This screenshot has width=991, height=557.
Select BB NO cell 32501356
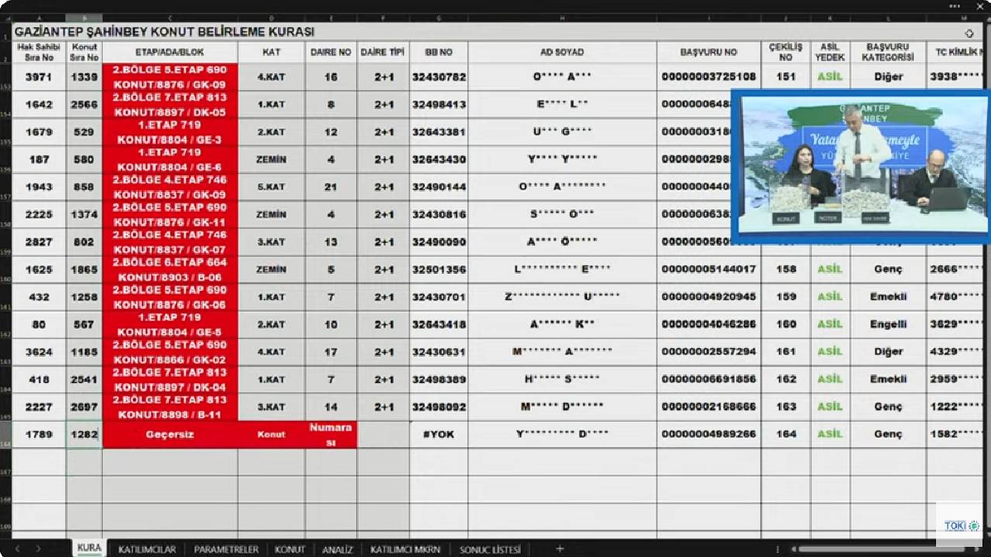[438, 269]
